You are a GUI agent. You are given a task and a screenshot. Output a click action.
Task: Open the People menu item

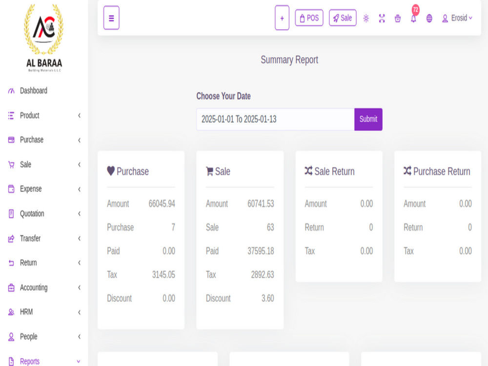[28, 336]
